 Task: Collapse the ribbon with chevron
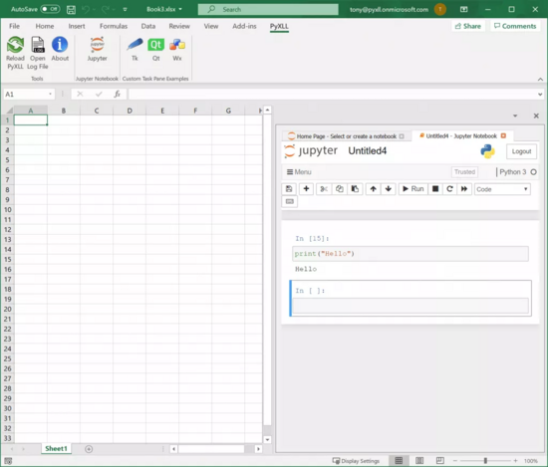[x=540, y=80]
